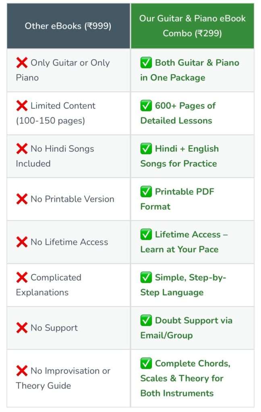Select the Our Guitar & Piano eBook Combo header

point(192,26)
